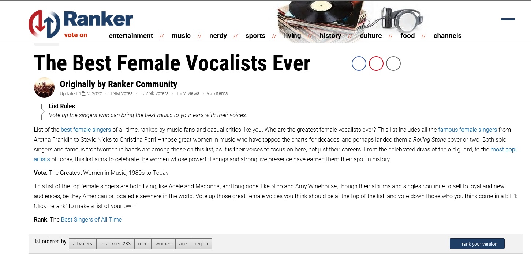
Task: Click the red circle share icon
Action: tap(376, 64)
